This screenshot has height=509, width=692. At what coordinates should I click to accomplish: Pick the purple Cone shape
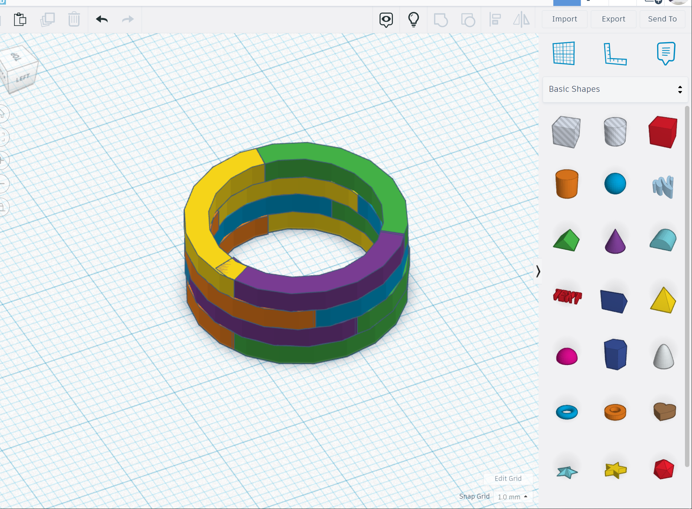(615, 241)
